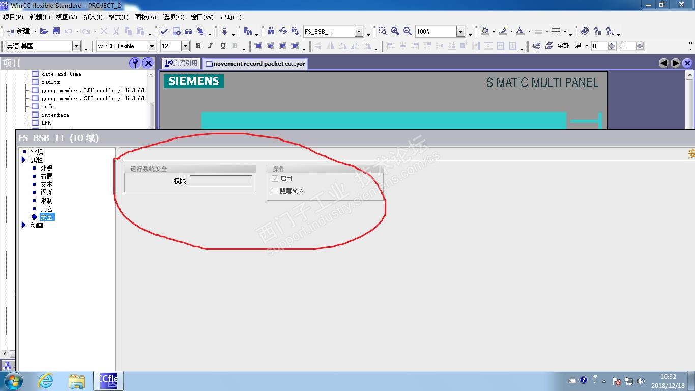Viewport: 695px width, 391px height.
Task: Open the WinCC_flexible font dropdown
Action: point(152,46)
